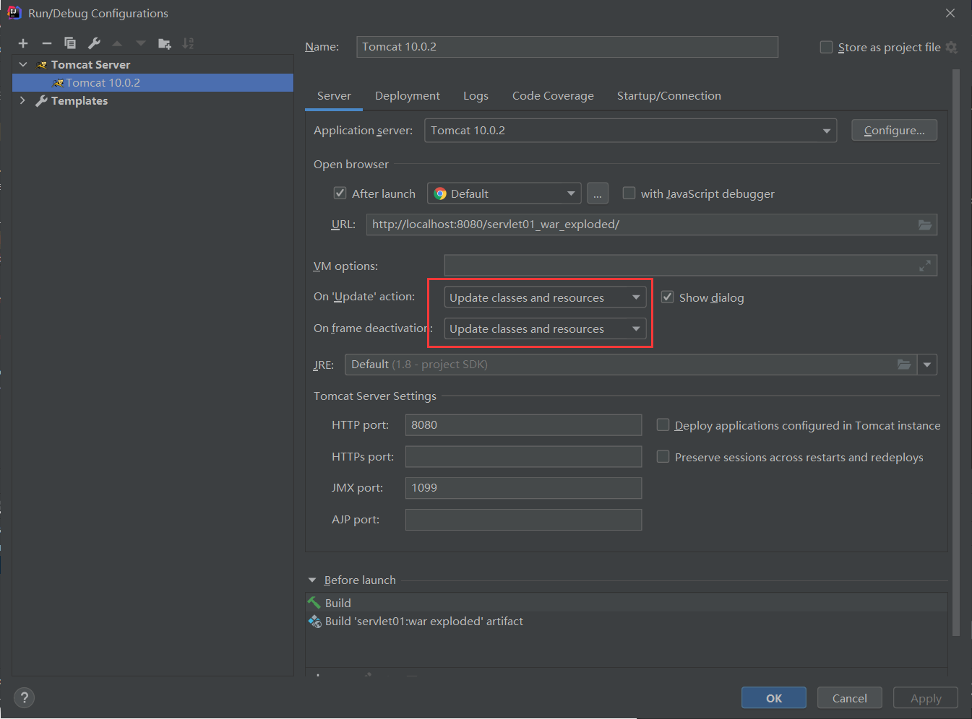Create new folder for configurations

pyautogui.click(x=165, y=43)
